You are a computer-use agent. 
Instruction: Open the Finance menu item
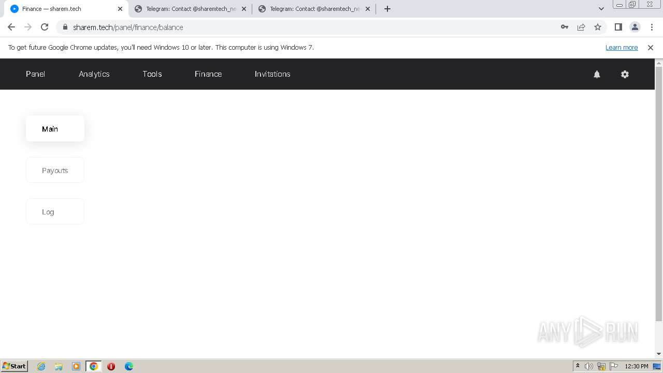[x=208, y=74]
